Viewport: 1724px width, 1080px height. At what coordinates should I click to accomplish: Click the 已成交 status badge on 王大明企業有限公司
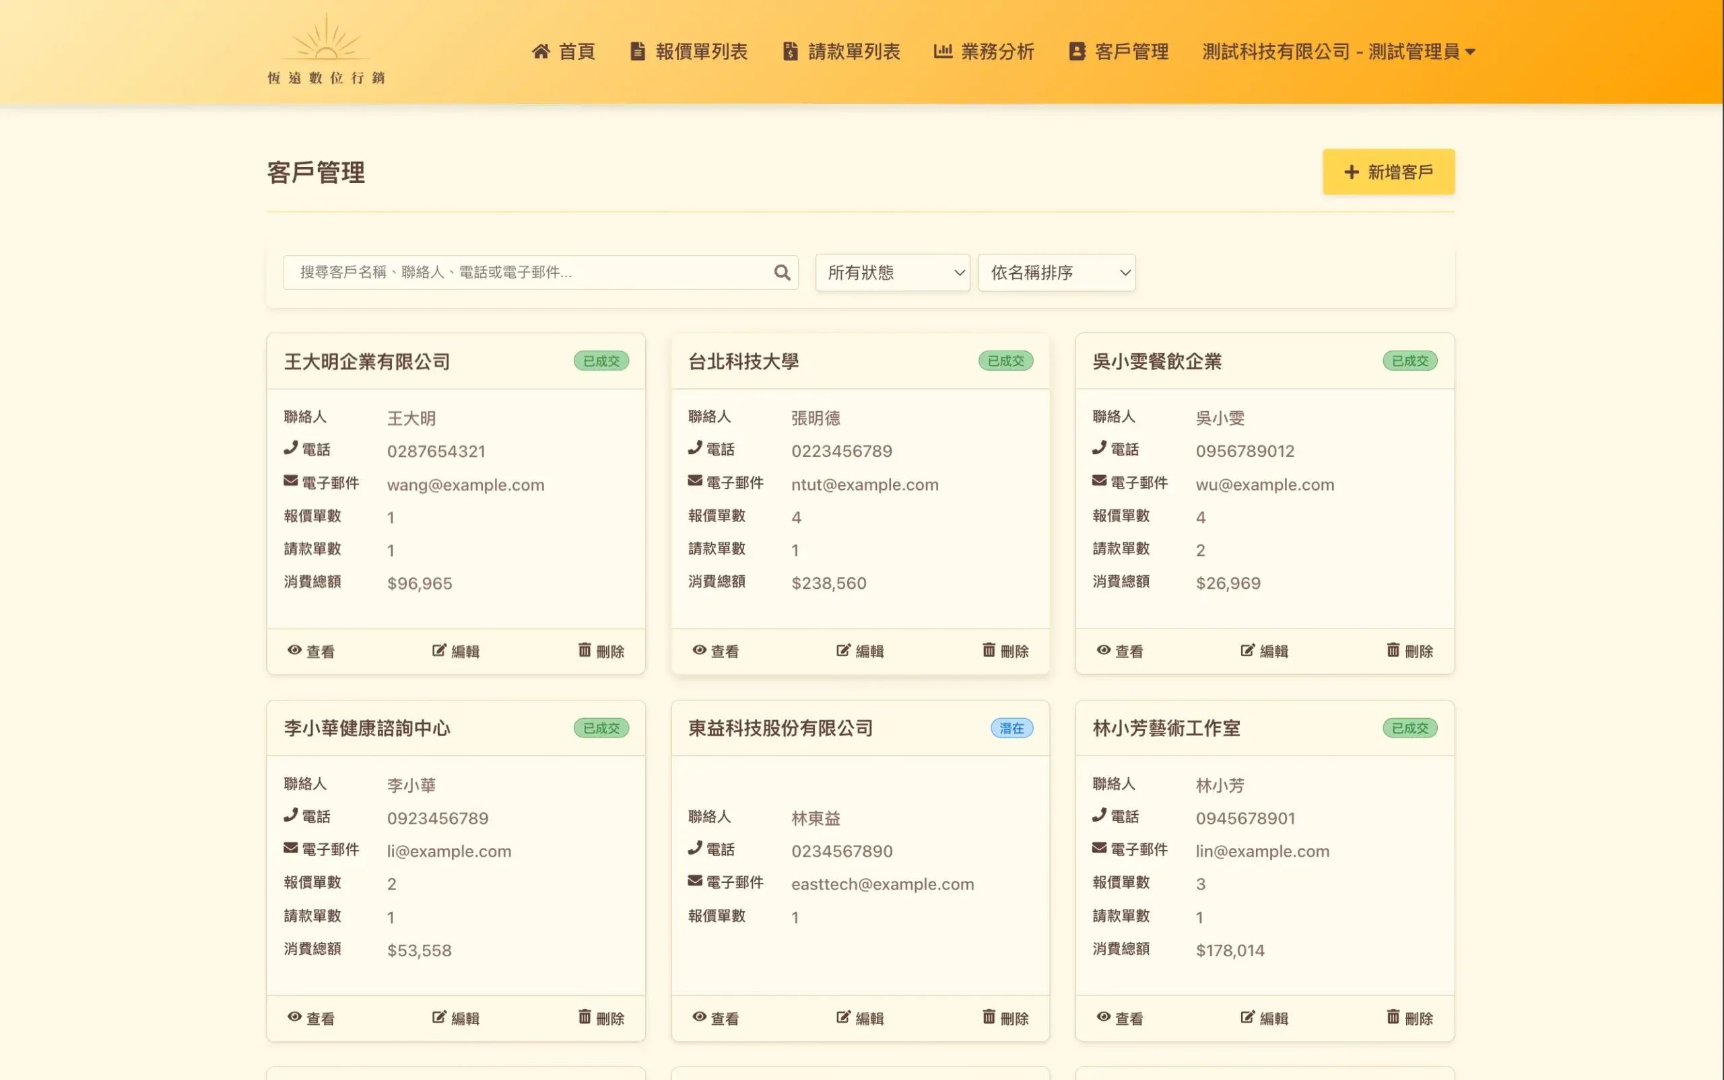tap(601, 361)
